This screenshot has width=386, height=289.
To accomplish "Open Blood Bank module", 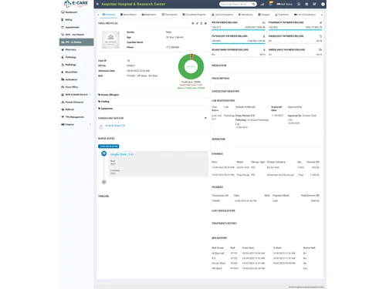I will click(x=76, y=72).
